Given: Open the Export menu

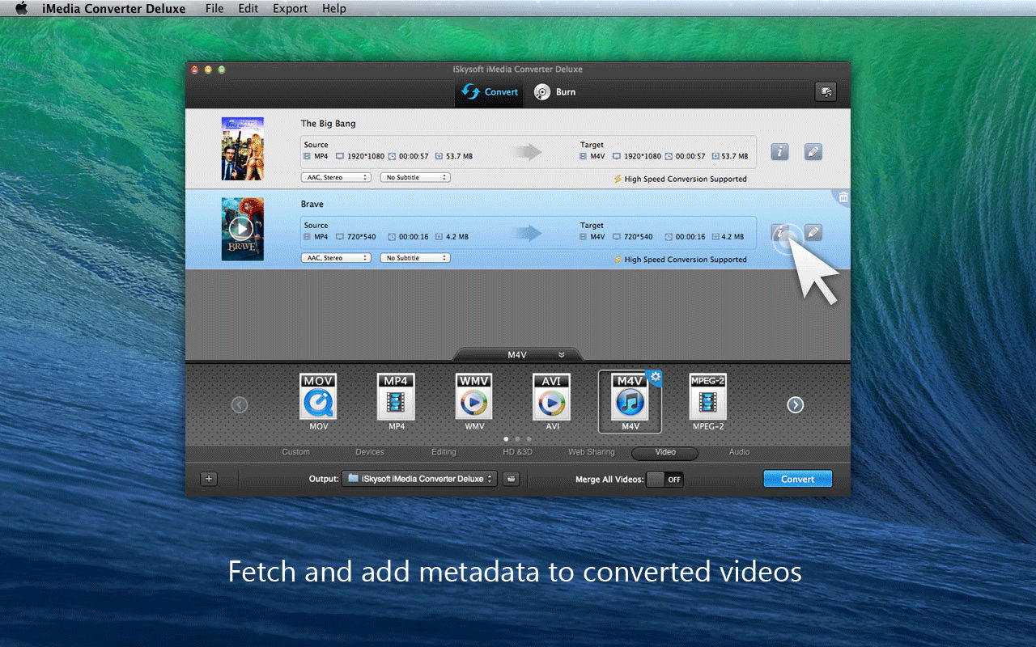Looking at the screenshot, I should [290, 9].
